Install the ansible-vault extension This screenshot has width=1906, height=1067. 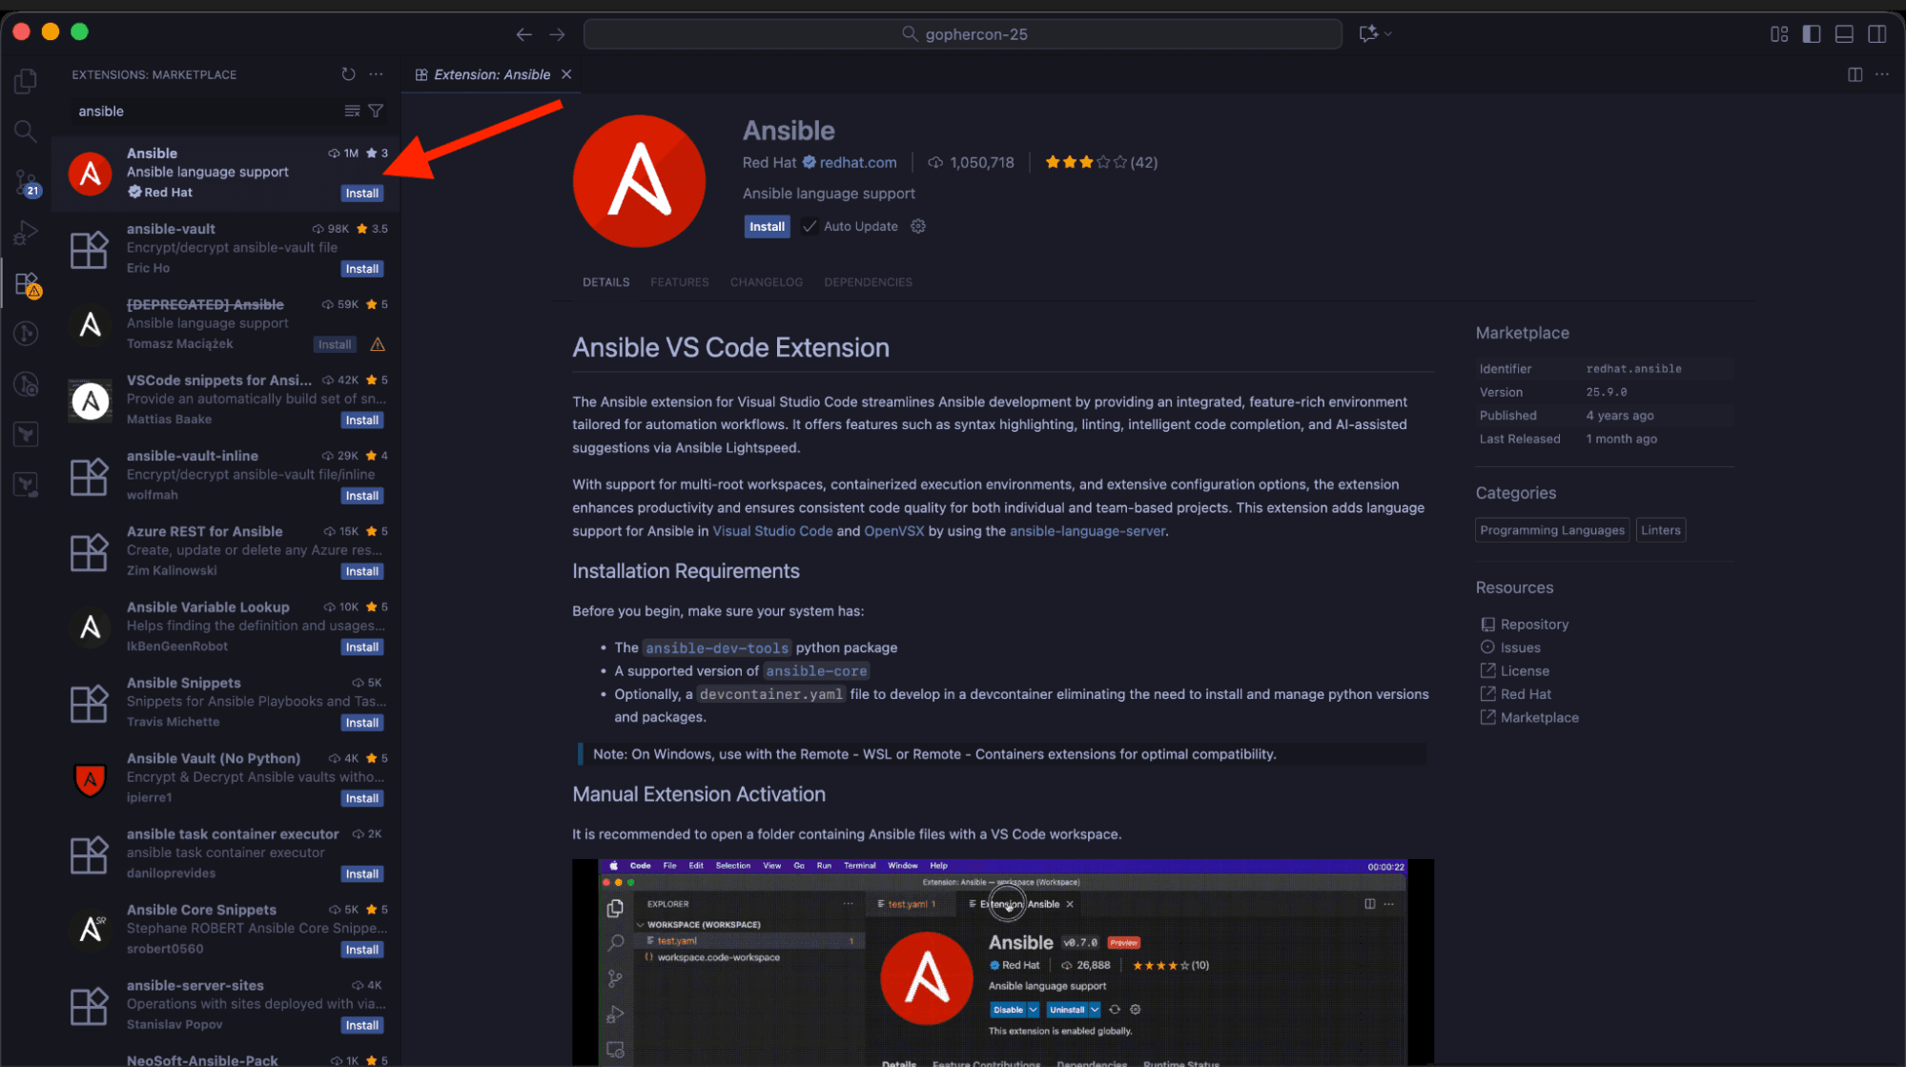pyautogui.click(x=362, y=269)
